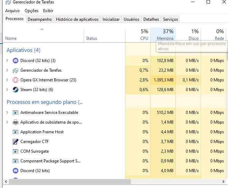The width and height of the screenshot is (228, 188).
Task: Select the Processos tab
Action: (x=15, y=19)
